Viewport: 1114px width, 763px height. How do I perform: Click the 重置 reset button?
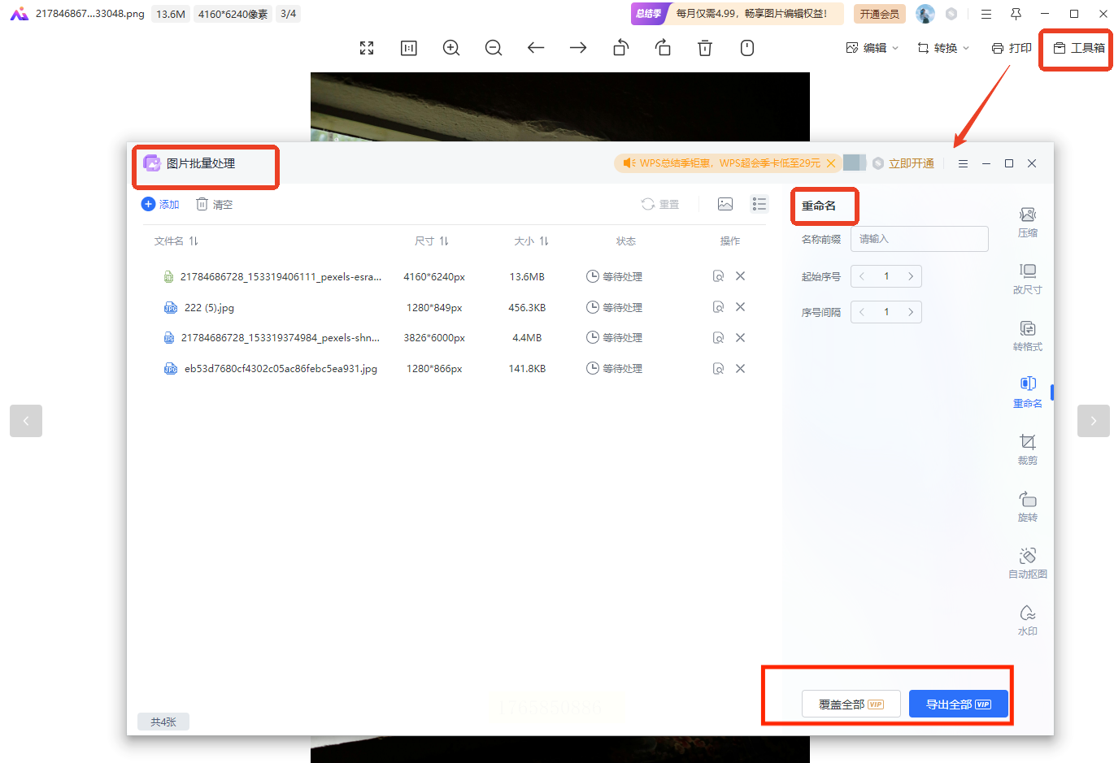pyautogui.click(x=660, y=204)
